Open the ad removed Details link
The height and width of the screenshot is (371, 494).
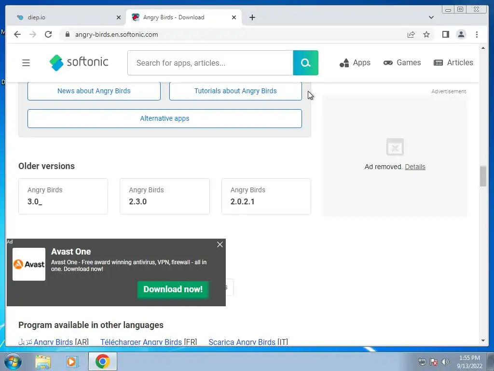point(415,167)
